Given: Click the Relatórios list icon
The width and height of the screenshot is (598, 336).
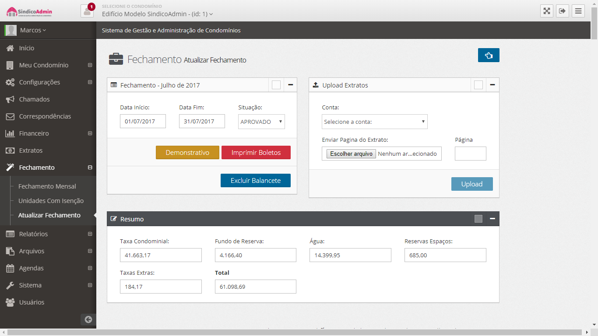Looking at the screenshot, I should [10, 234].
